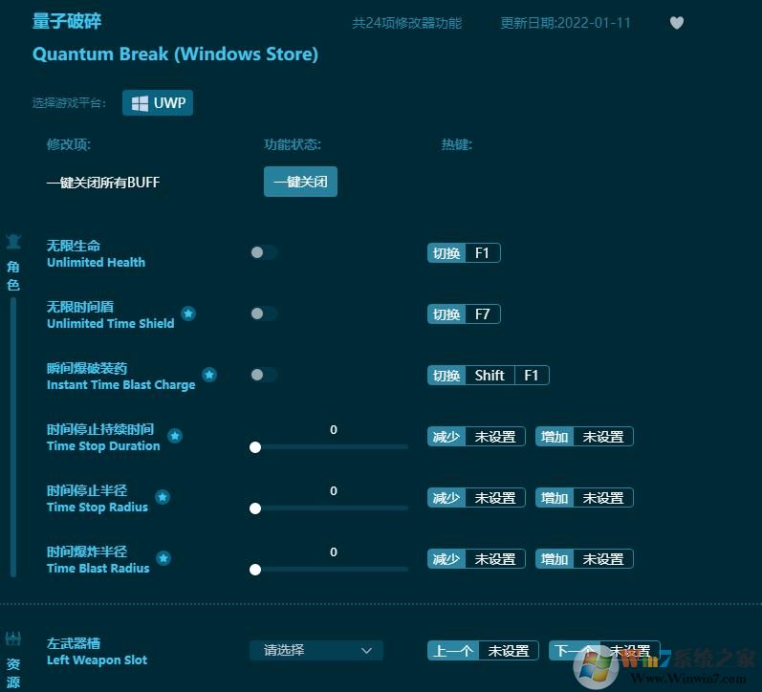Click Time Blast Radius value 0
762x692 pixels.
click(x=334, y=552)
